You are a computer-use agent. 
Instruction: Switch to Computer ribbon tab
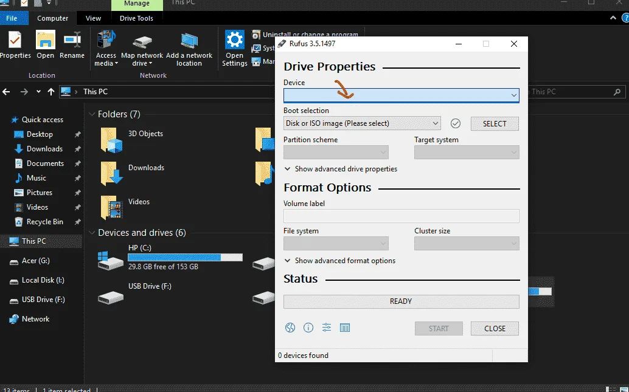52,18
